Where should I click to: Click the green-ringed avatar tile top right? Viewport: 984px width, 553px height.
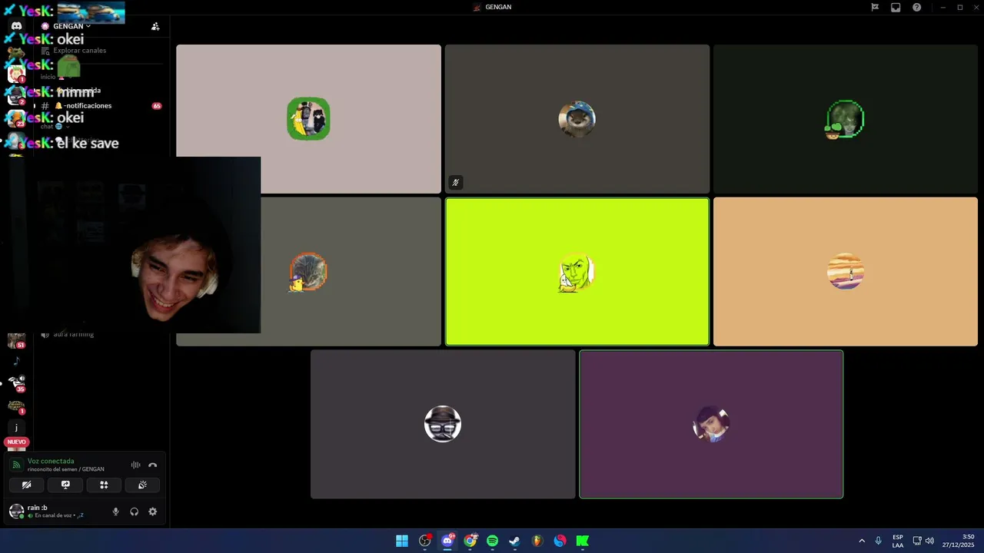coord(846,119)
